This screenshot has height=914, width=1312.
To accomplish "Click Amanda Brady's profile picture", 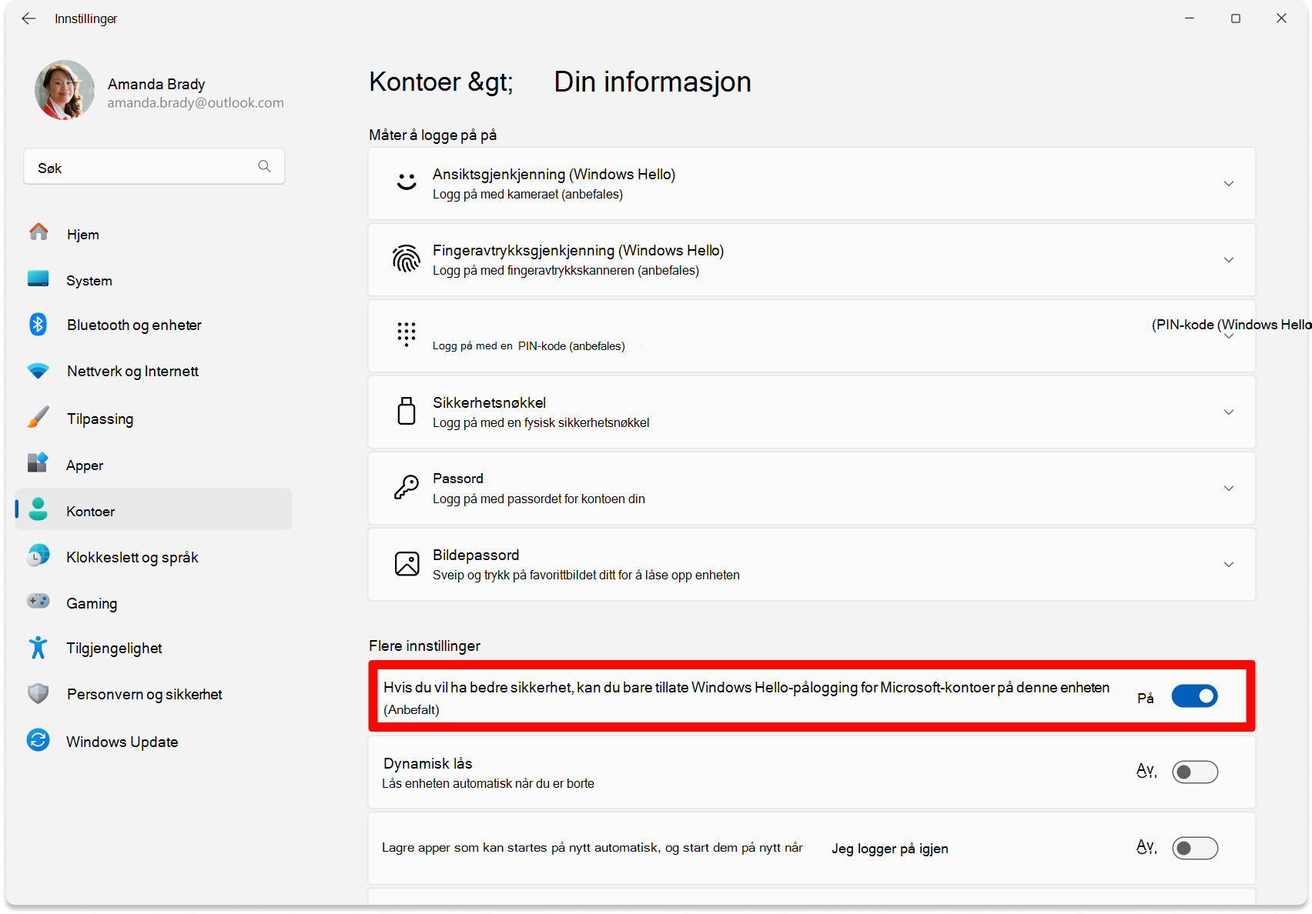I will [65, 90].
